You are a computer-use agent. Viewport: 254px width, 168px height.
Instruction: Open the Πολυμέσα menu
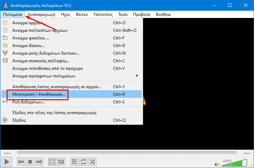13,15
